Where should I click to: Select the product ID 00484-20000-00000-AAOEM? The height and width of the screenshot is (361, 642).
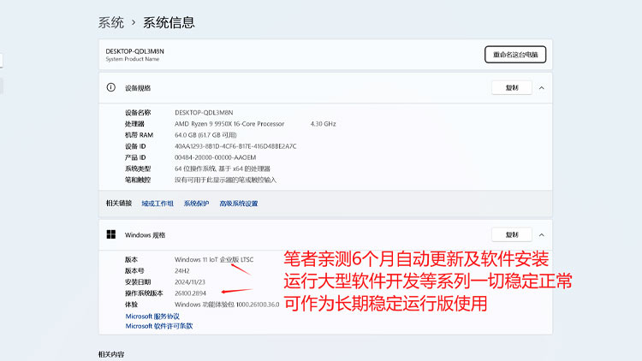[x=216, y=157]
